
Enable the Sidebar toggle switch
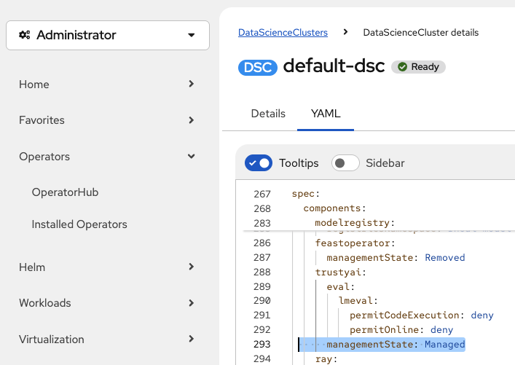coord(345,163)
